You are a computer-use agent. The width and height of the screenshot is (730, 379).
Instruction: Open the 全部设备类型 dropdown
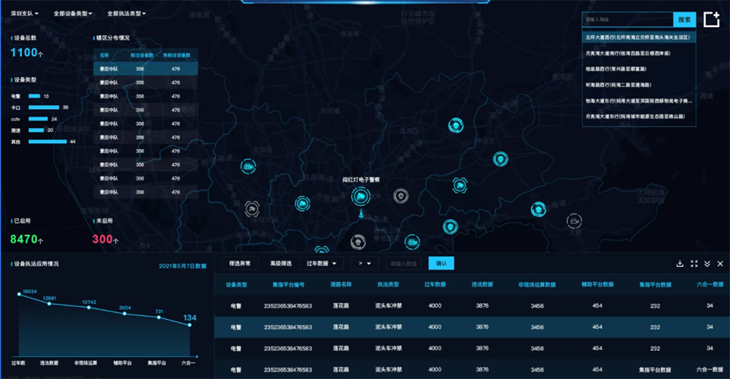coord(72,13)
